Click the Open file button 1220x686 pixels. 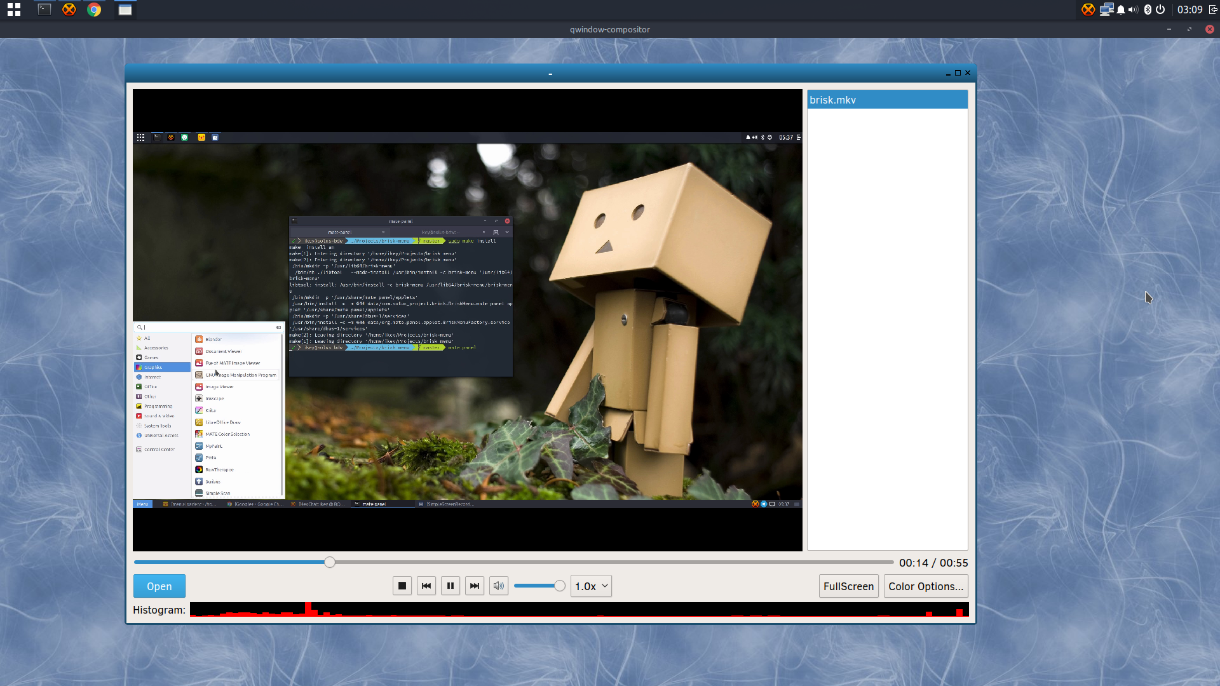159,586
